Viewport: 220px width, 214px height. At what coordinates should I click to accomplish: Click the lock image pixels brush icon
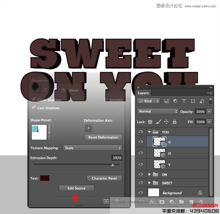coord(158,122)
